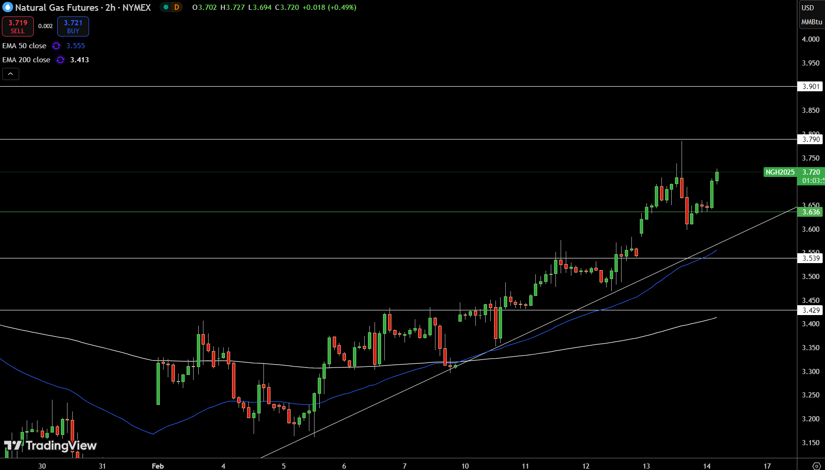Collapse the indicator legend with chevron
Image resolution: width=825 pixels, height=470 pixels.
click(11, 74)
